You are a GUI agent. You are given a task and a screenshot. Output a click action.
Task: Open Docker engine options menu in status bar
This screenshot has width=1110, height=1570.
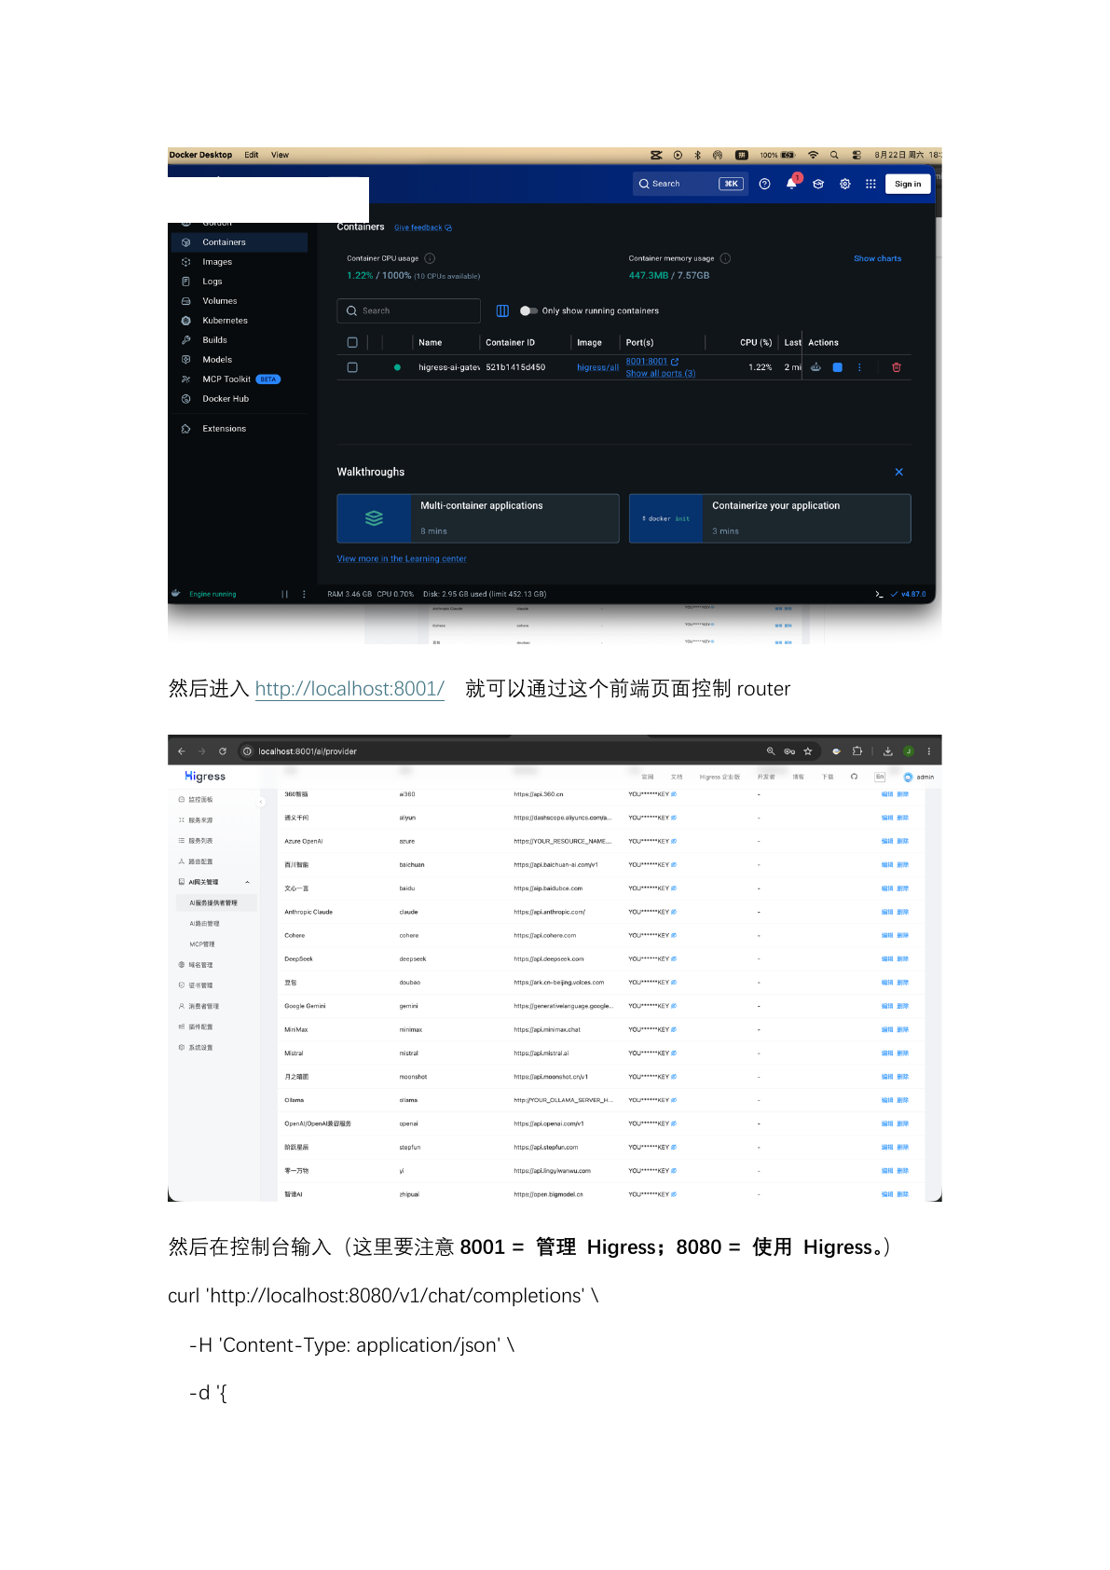[304, 594]
